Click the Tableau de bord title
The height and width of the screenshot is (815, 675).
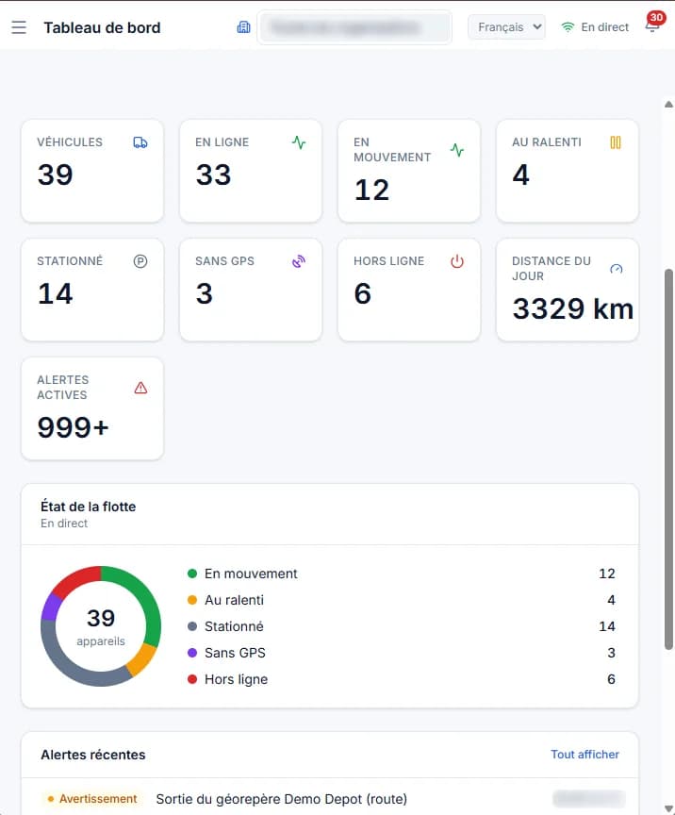point(102,27)
